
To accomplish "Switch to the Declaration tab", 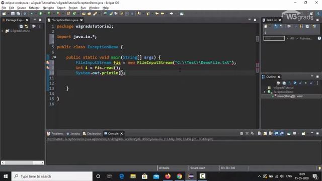I will point(92,134).
